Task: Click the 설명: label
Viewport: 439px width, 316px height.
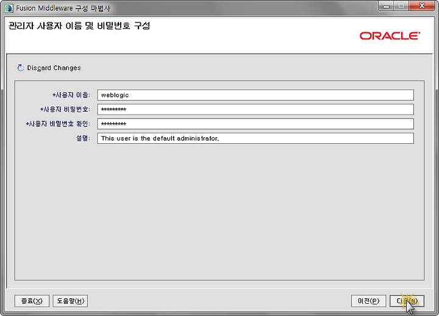Action: tap(83, 138)
